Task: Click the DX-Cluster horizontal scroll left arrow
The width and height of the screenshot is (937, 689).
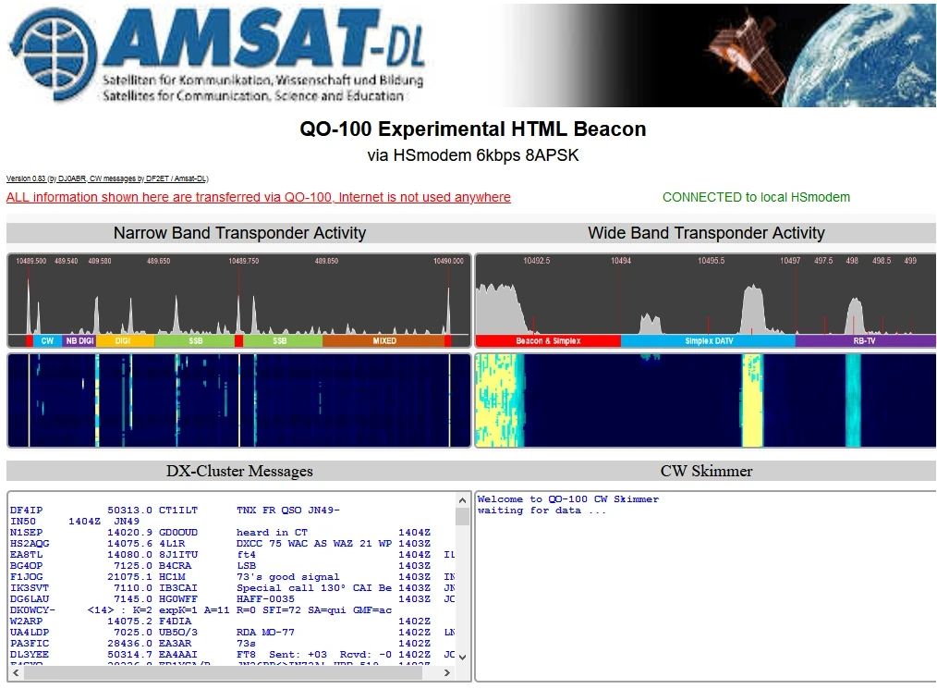Action: tap(16, 672)
